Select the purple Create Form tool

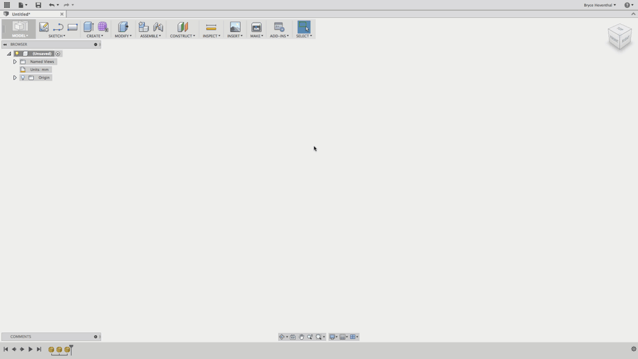(x=102, y=27)
